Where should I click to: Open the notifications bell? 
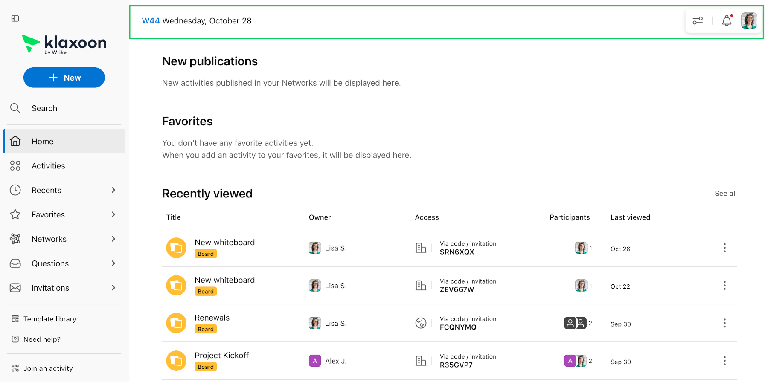point(727,20)
